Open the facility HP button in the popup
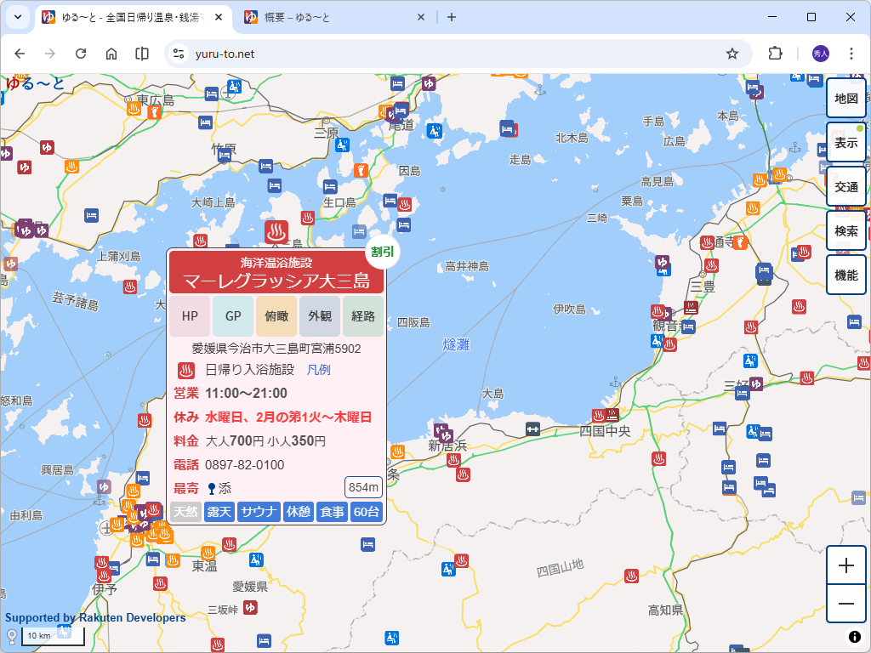Image resolution: width=871 pixels, height=653 pixels. [x=189, y=315]
